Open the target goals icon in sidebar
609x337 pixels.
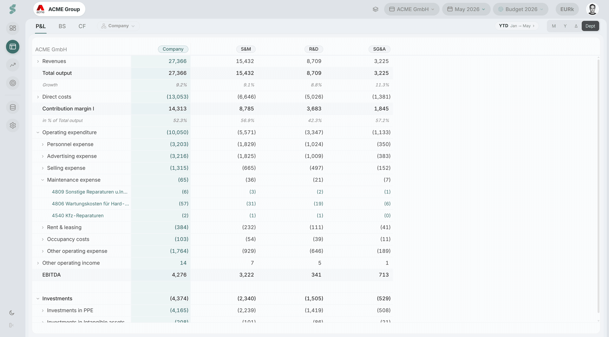pyautogui.click(x=13, y=83)
